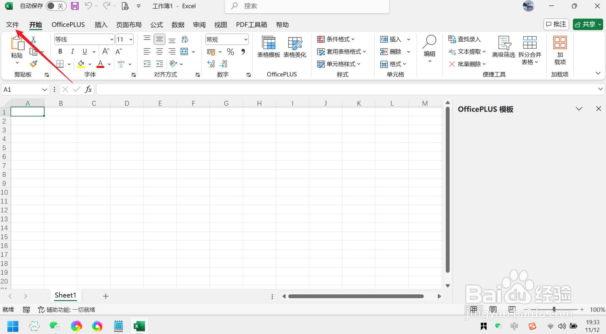Click the 批注 Comments button

(556, 24)
